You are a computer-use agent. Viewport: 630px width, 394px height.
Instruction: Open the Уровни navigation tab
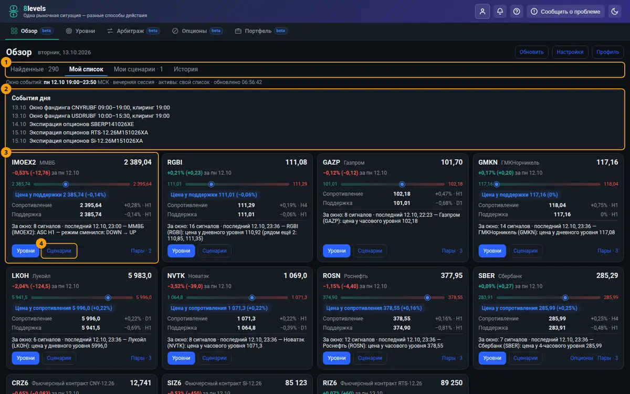point(80,31)
